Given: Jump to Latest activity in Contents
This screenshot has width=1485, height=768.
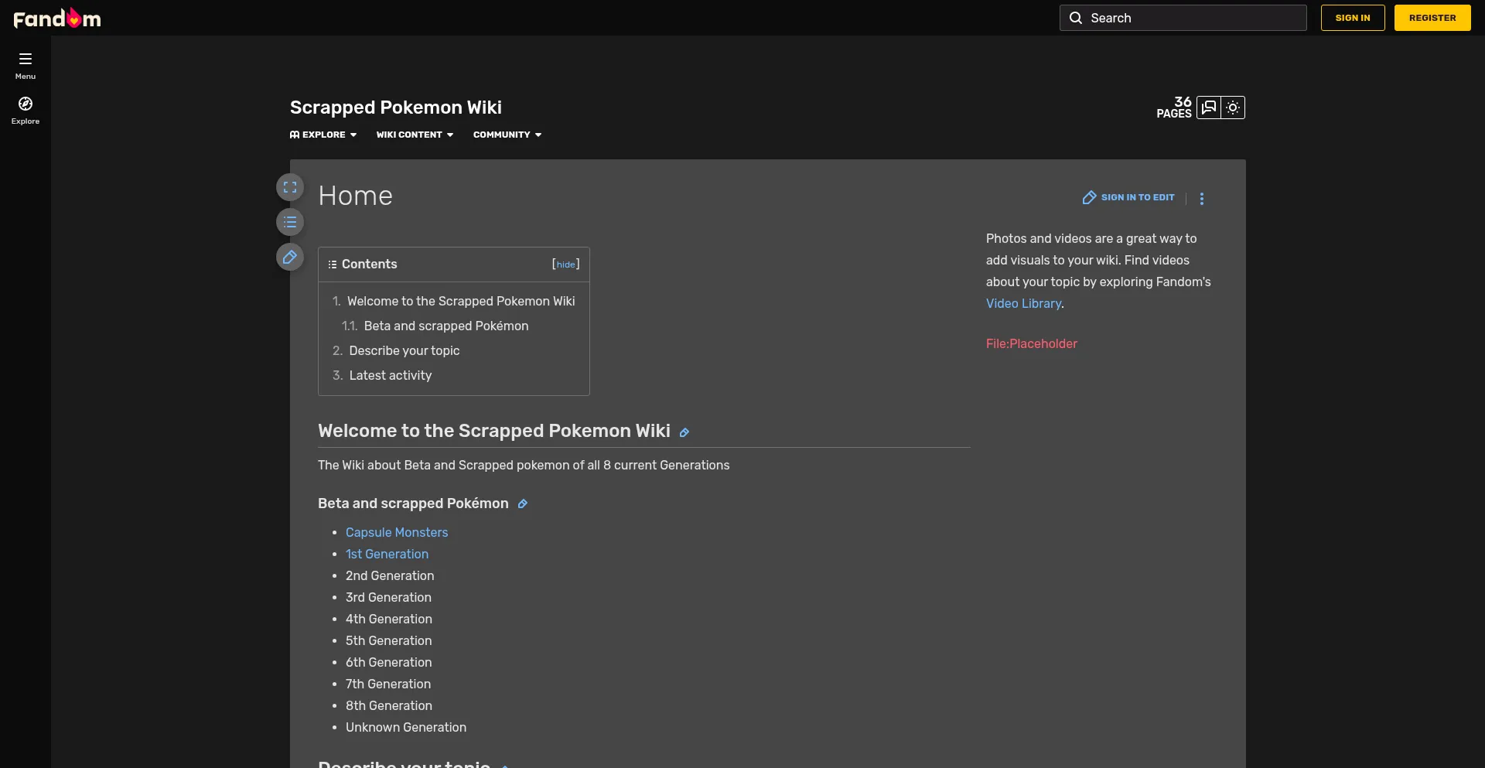Looking at the screenshot, I should point(390,375).
